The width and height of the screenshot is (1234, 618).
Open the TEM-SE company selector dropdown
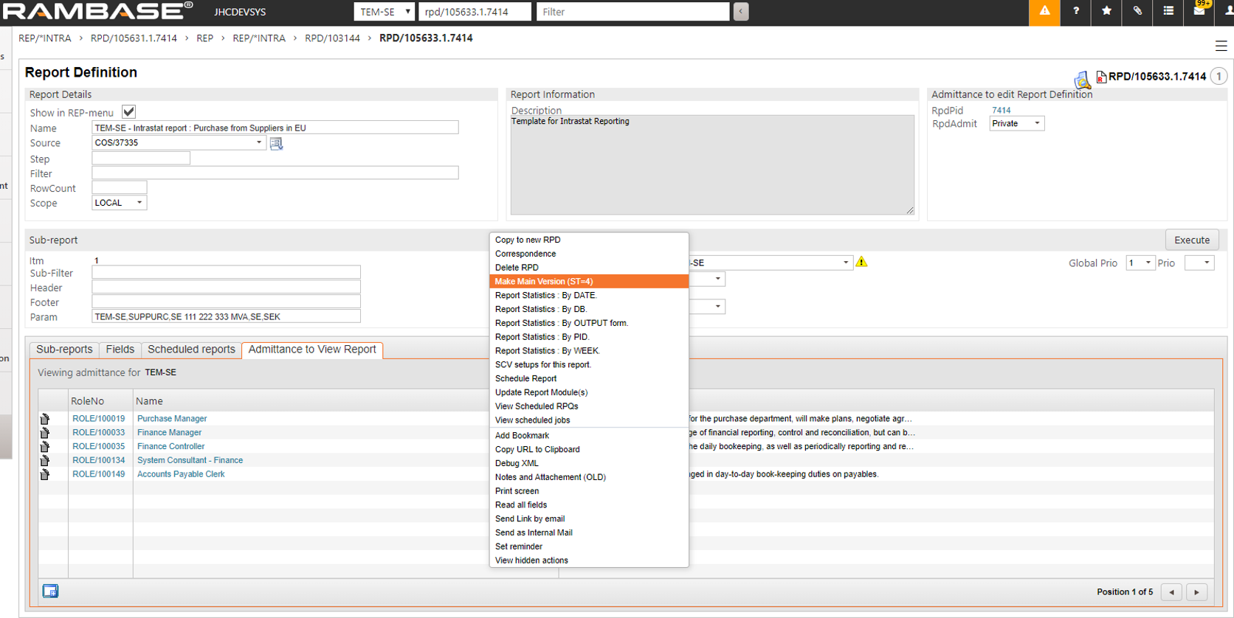coord(385,12)
